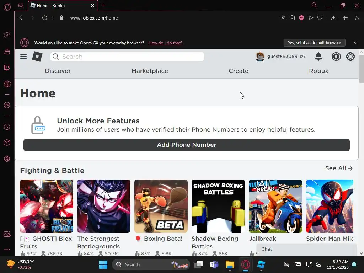
Task: Open Microsoft Teams from taskbar
Action: [x=214, y=264]
